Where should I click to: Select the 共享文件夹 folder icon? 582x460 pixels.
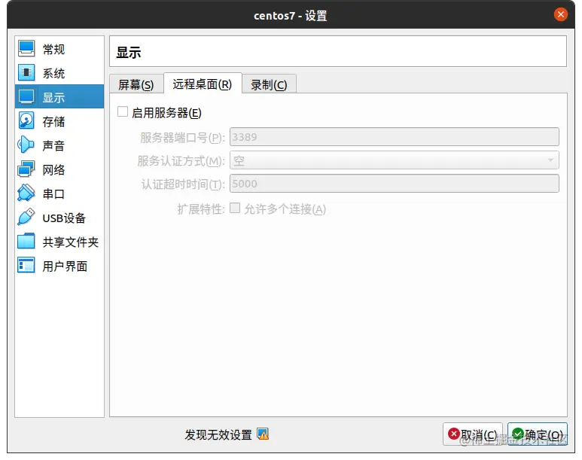[26, 242]
